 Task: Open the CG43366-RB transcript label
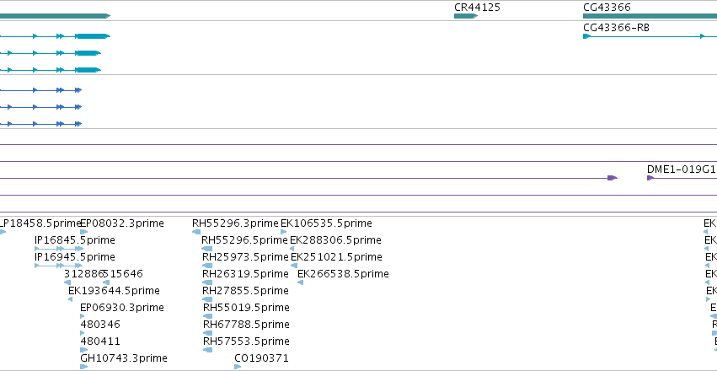point(616,28)
